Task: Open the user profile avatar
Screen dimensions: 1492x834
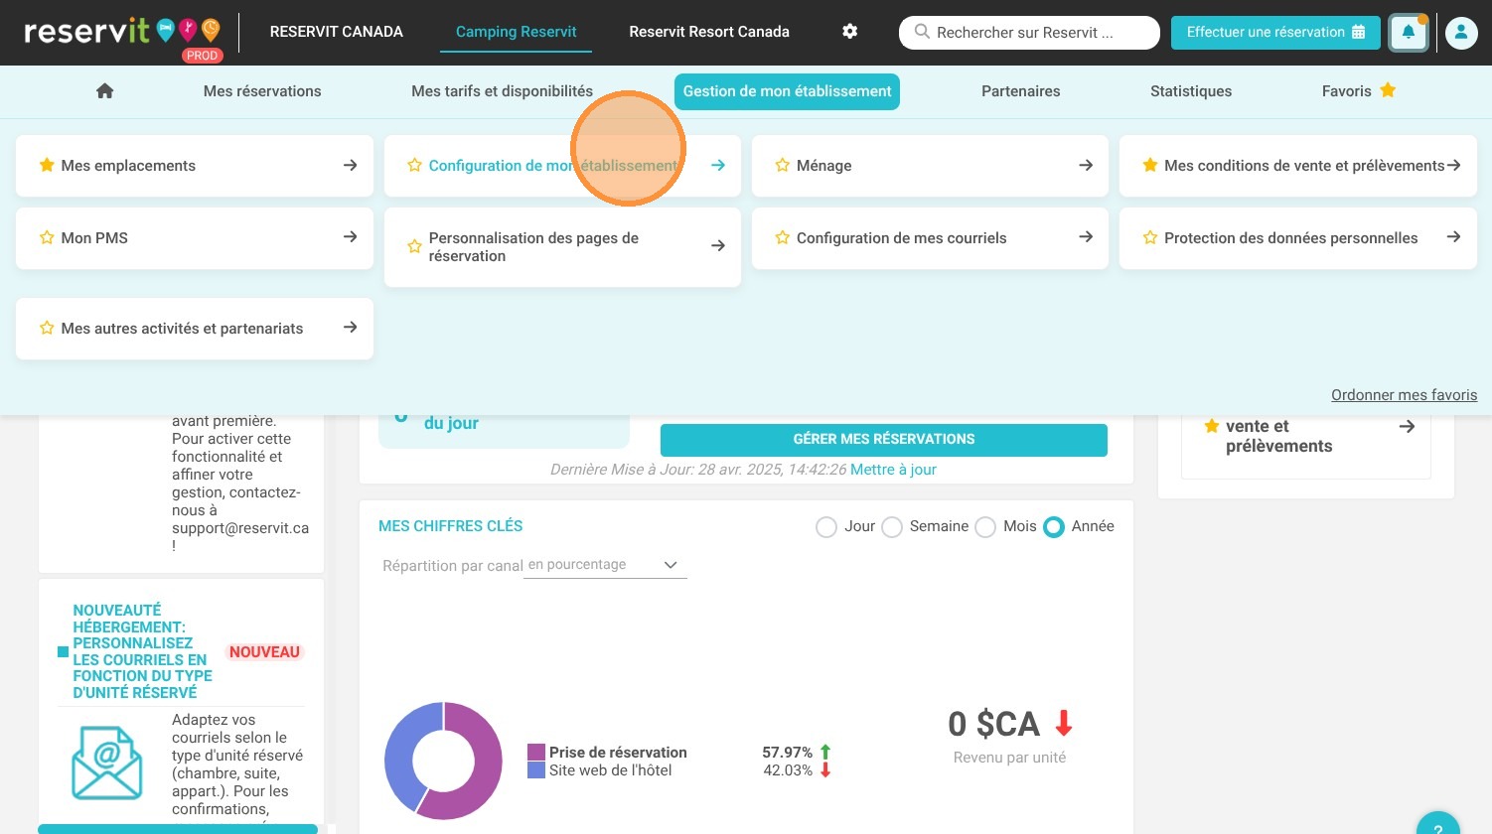Action: click(1461, 33)
